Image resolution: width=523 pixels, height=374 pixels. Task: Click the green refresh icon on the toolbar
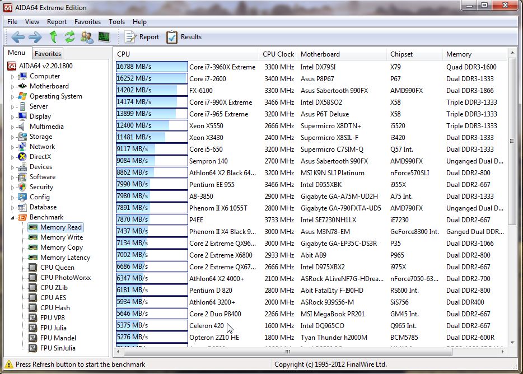coord(68,37)
